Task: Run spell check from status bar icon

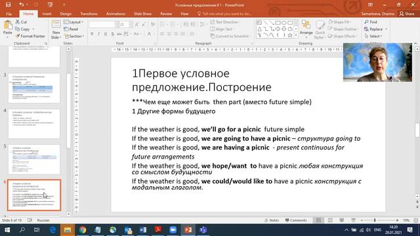Action: tap(30, 220)
